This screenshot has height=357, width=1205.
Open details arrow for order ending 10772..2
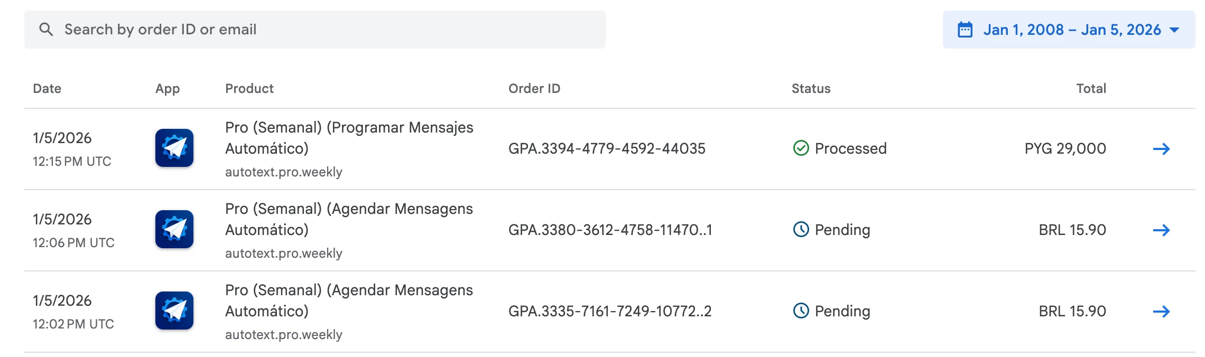[x=1161, y=312]
